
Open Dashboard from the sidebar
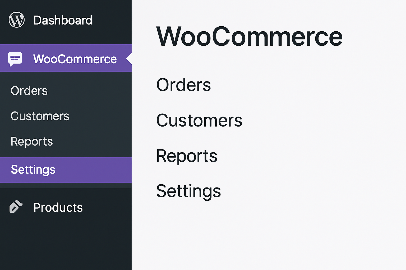click(63, 20)
